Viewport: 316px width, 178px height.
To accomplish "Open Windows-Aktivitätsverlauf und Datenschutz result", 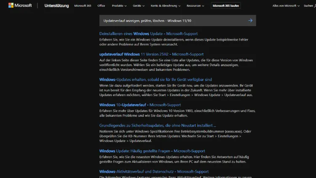I will point(154,172).
